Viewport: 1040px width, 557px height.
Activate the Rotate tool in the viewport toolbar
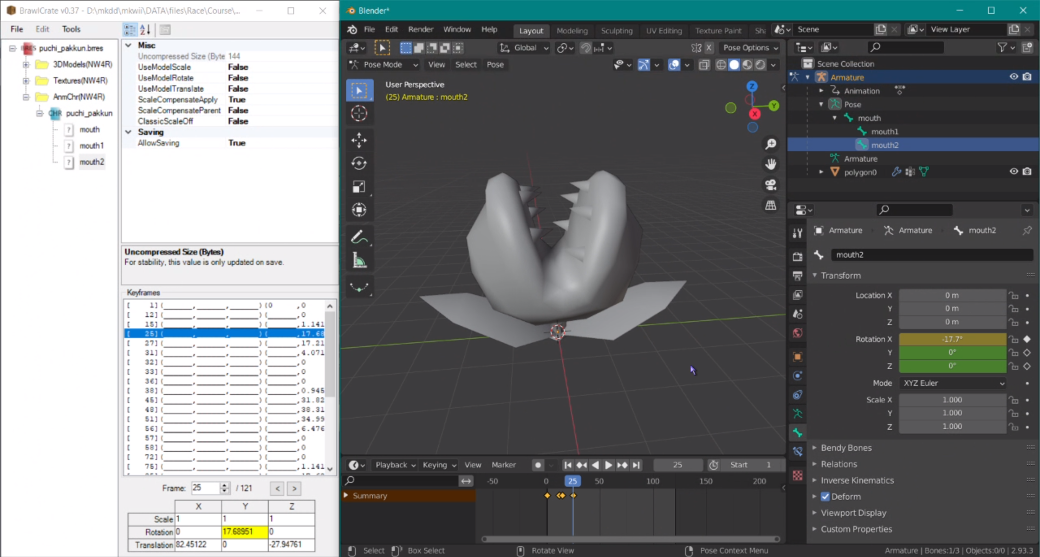tap(359, 163)
